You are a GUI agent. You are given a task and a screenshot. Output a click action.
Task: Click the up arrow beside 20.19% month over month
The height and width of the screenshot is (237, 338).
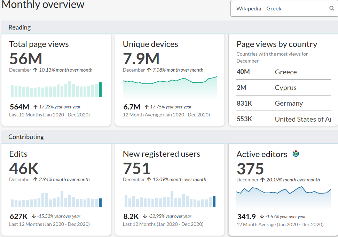(x=262, y=180)
